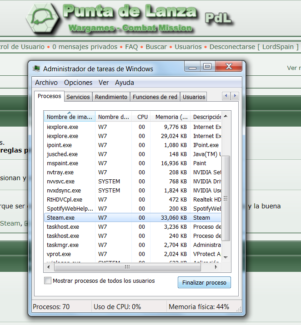Sort by Nombre de imagen column header
301x325 pixels.
(70, 117)
